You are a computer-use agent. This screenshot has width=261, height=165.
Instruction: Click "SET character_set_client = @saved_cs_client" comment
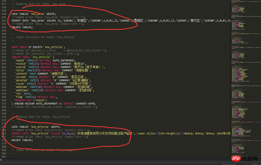pos(54,107)
